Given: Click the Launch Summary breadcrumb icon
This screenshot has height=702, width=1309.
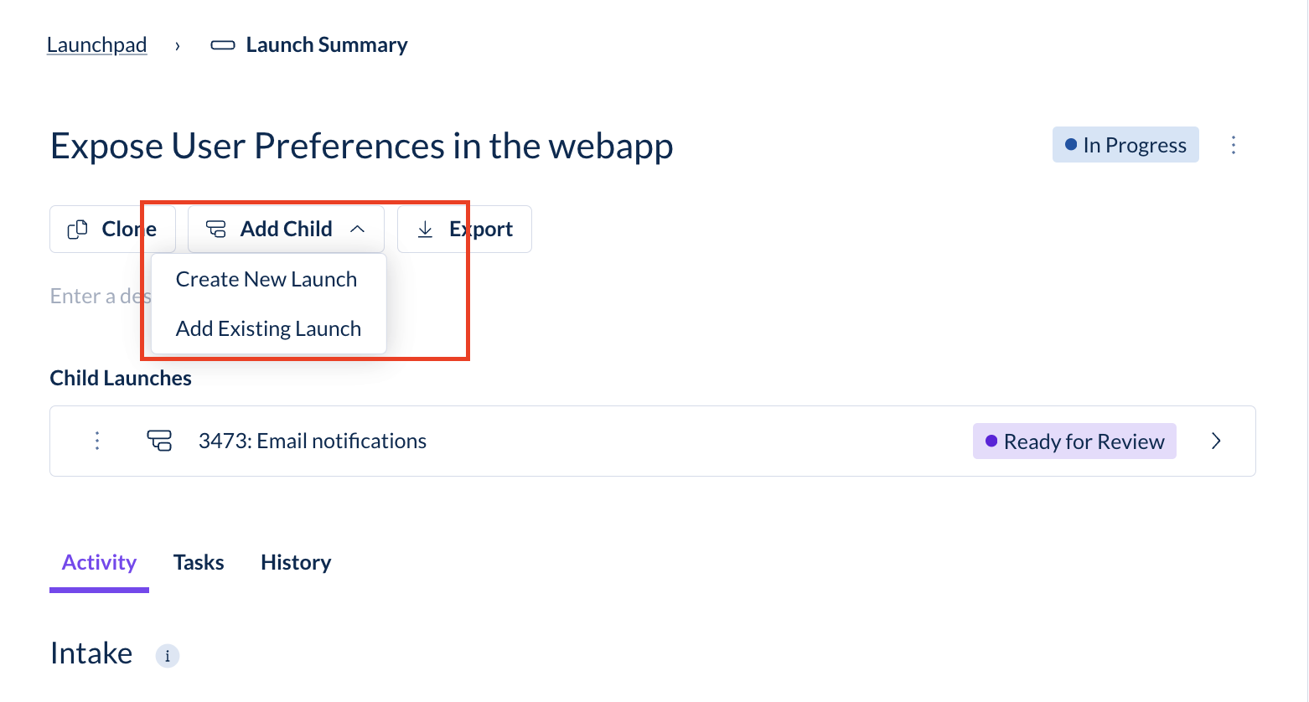Looking at the screenshot, I should click(223, 45).
